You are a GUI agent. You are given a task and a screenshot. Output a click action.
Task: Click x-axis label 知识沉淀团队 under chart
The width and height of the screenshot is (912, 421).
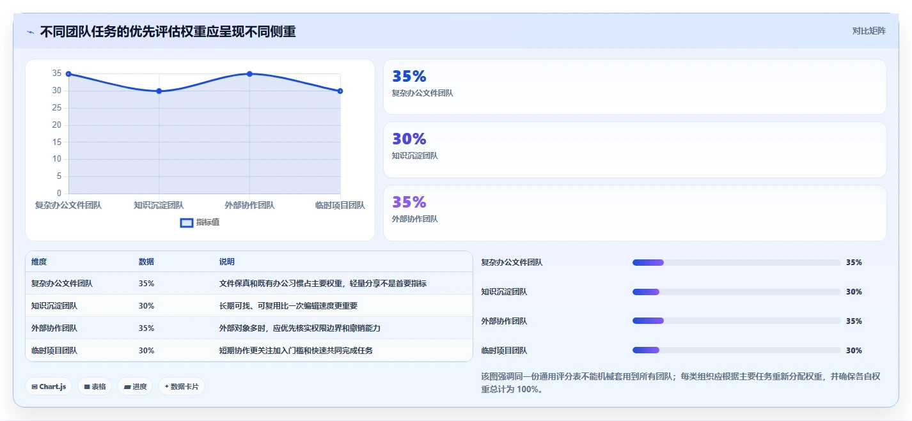point(159,206)
